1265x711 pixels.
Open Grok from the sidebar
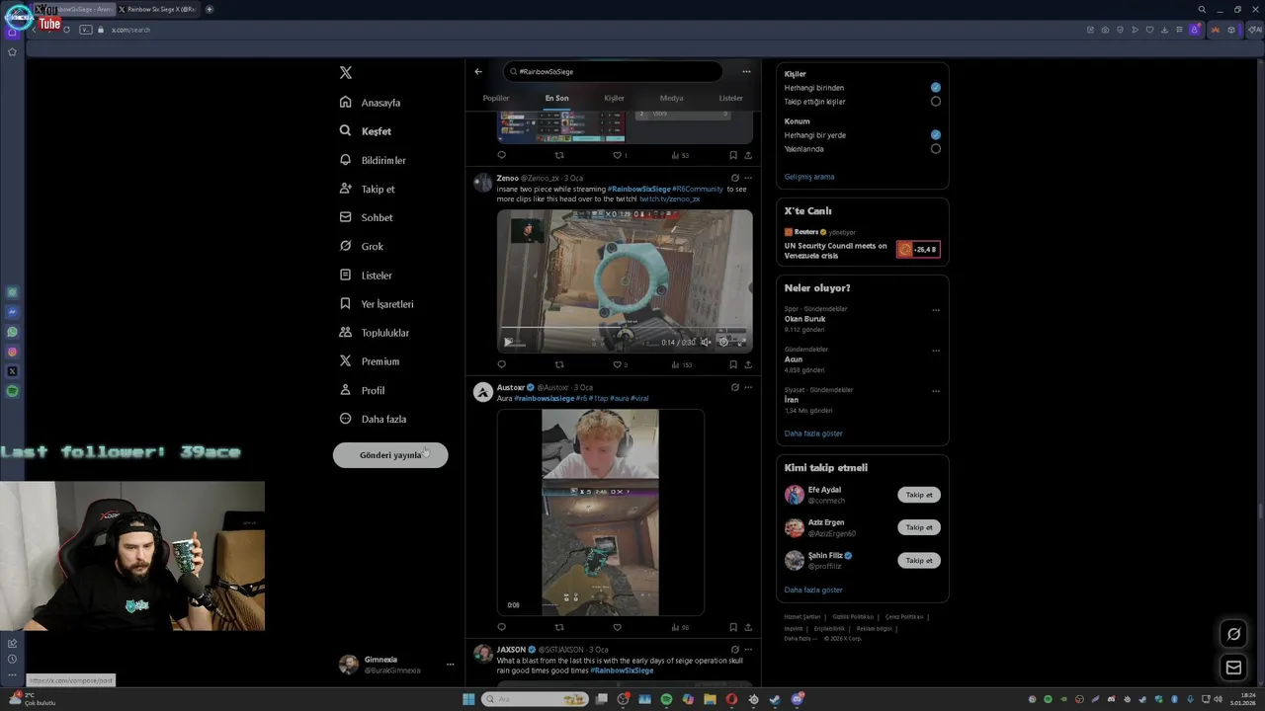click(362, 246)
